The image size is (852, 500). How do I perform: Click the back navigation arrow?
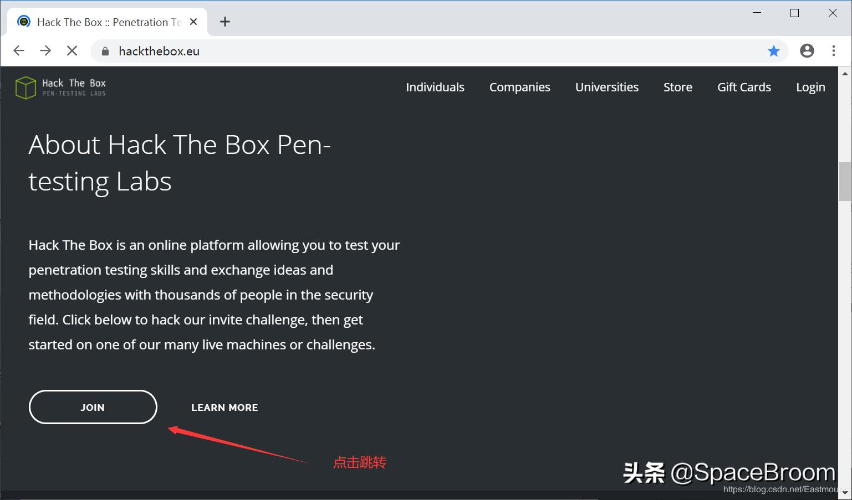pos(18,50)
